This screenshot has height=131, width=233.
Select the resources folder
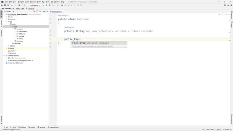17,44
